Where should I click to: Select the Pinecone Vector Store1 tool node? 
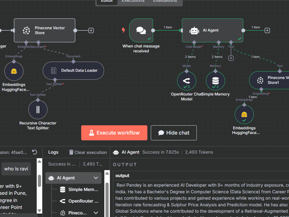pos(269,80)
